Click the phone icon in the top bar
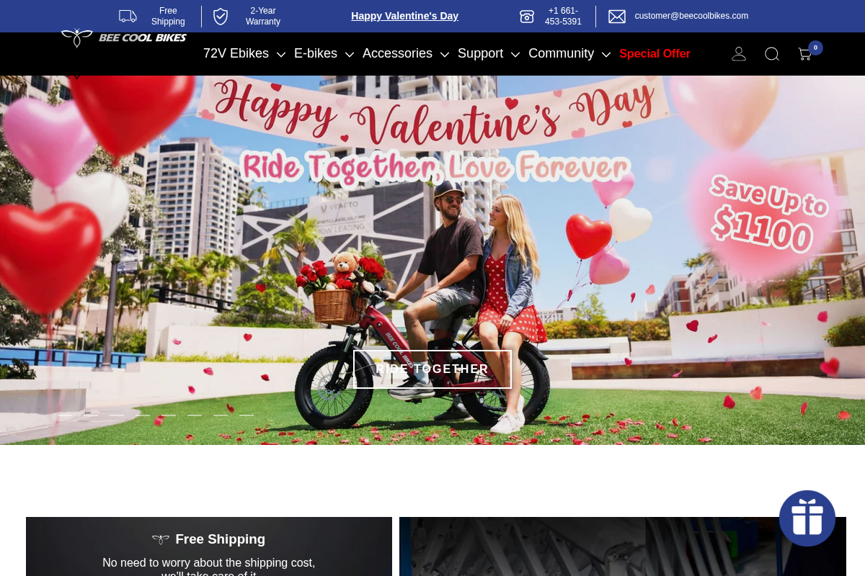865x576 pixels. [x=527, y=16]
